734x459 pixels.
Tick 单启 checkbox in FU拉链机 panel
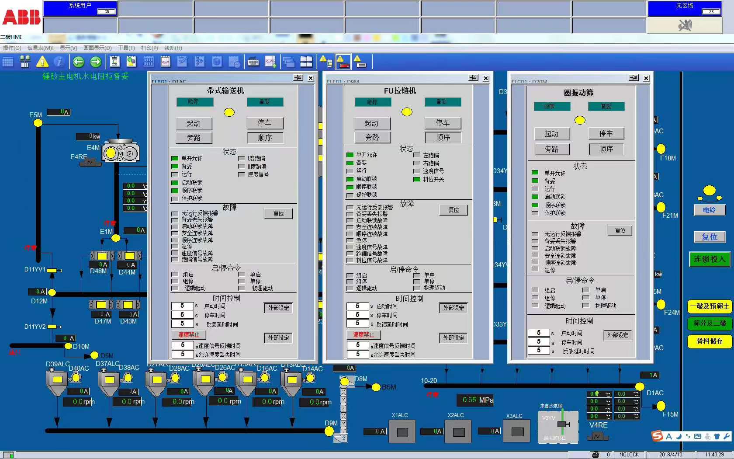416,275
